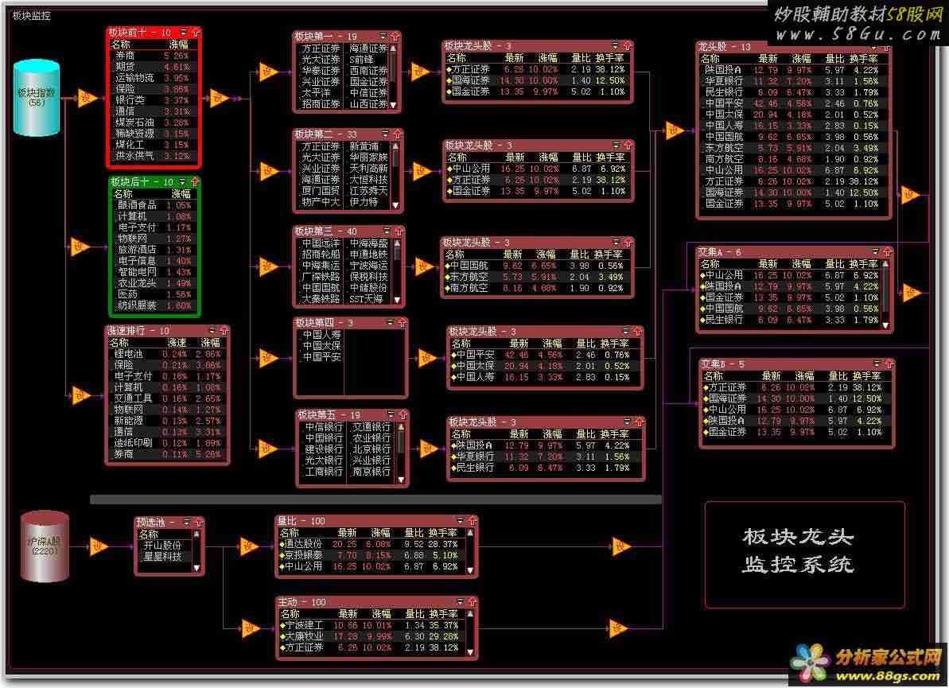The width and height of the screenshot is (949, 688).
Task: Click orange filter node between 板块指数 and 板块前十
Action: coord(87,97)
